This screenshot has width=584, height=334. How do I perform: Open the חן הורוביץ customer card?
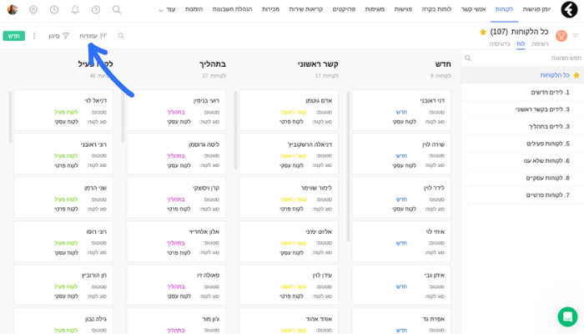point(63,285)
